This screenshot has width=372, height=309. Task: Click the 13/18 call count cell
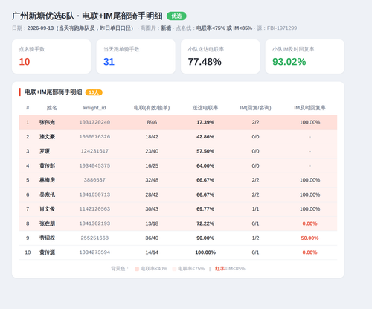(x=152, y=223)
